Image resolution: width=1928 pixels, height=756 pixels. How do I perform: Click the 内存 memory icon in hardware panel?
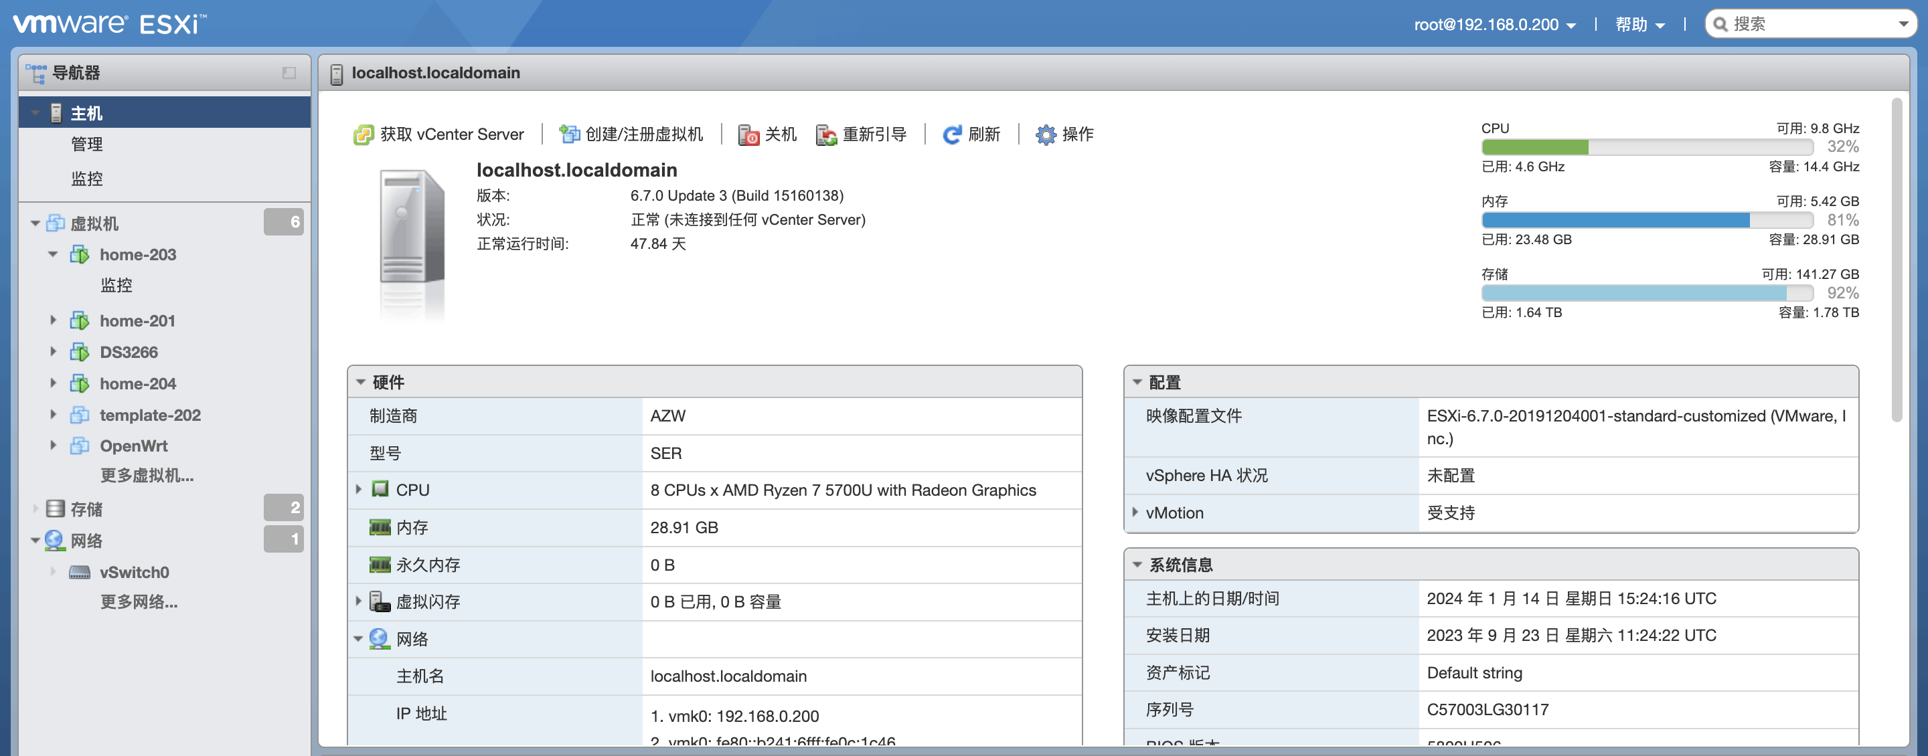(x=380, y=528)
